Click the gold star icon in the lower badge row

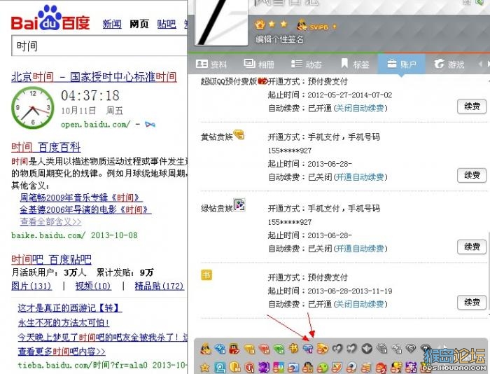coord(204,368)
